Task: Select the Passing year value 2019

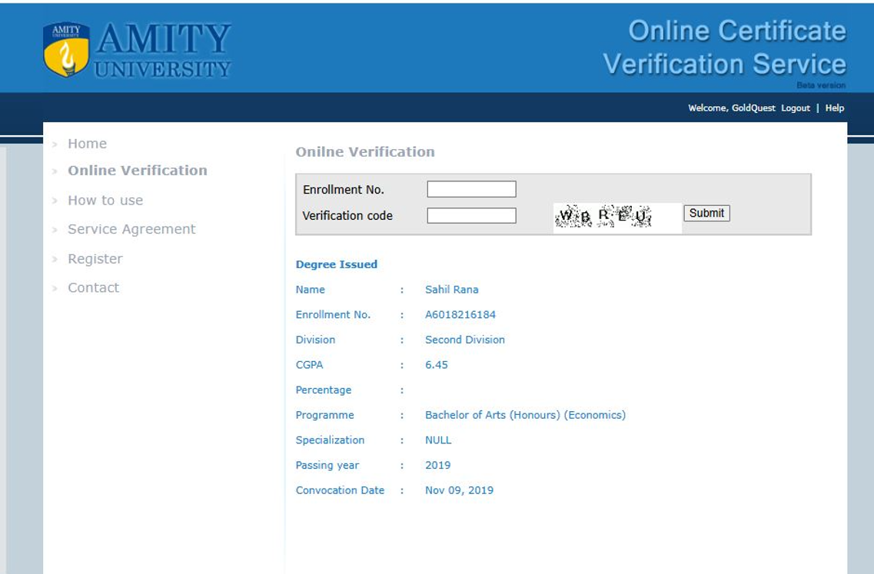Action: pyautogui.click(x=437, y=465)
